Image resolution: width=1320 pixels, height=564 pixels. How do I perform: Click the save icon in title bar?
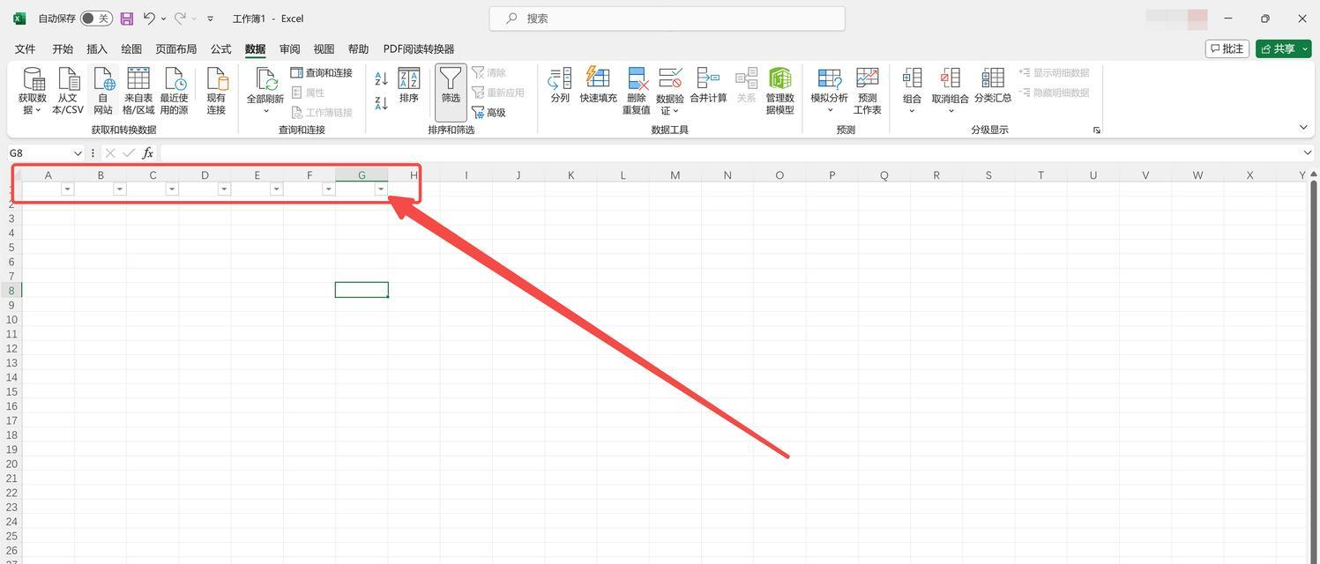pyautogui.click(x=127, y=19)
